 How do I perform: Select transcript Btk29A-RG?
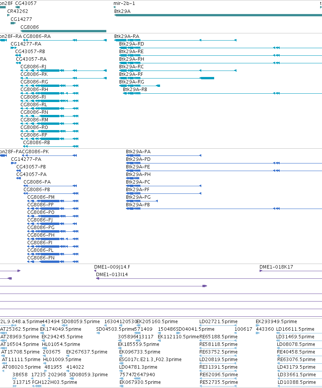(x=132, y=82)
